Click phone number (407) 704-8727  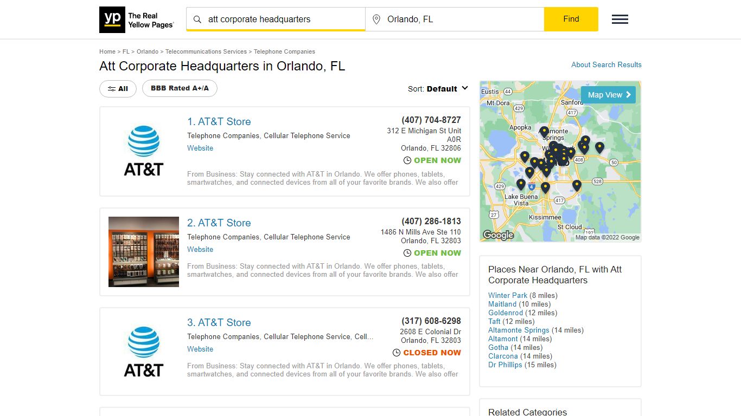pyautogui.click(x=431, y=120)
